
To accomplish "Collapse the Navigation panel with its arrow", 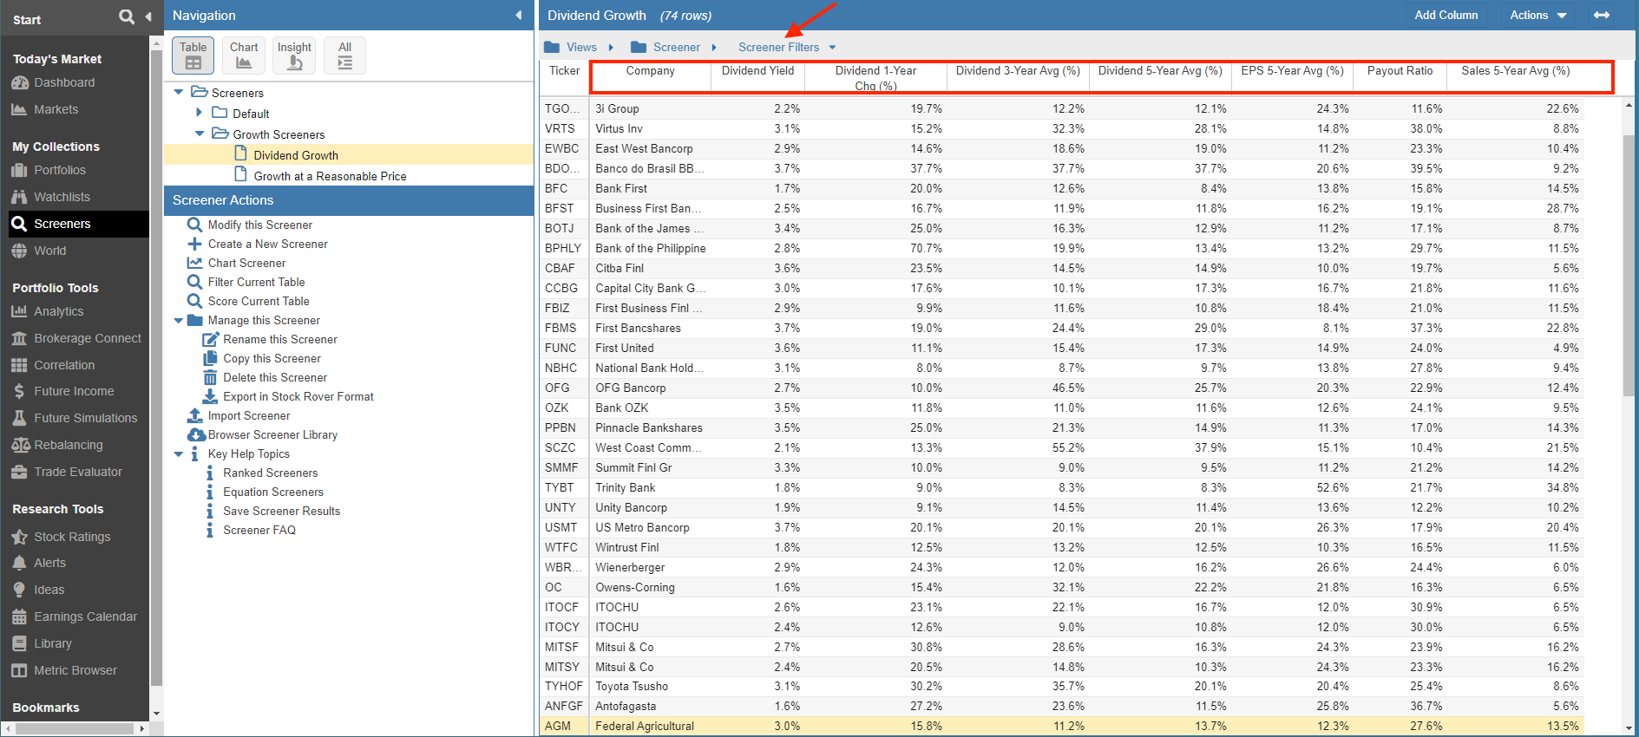I will 519,16.
